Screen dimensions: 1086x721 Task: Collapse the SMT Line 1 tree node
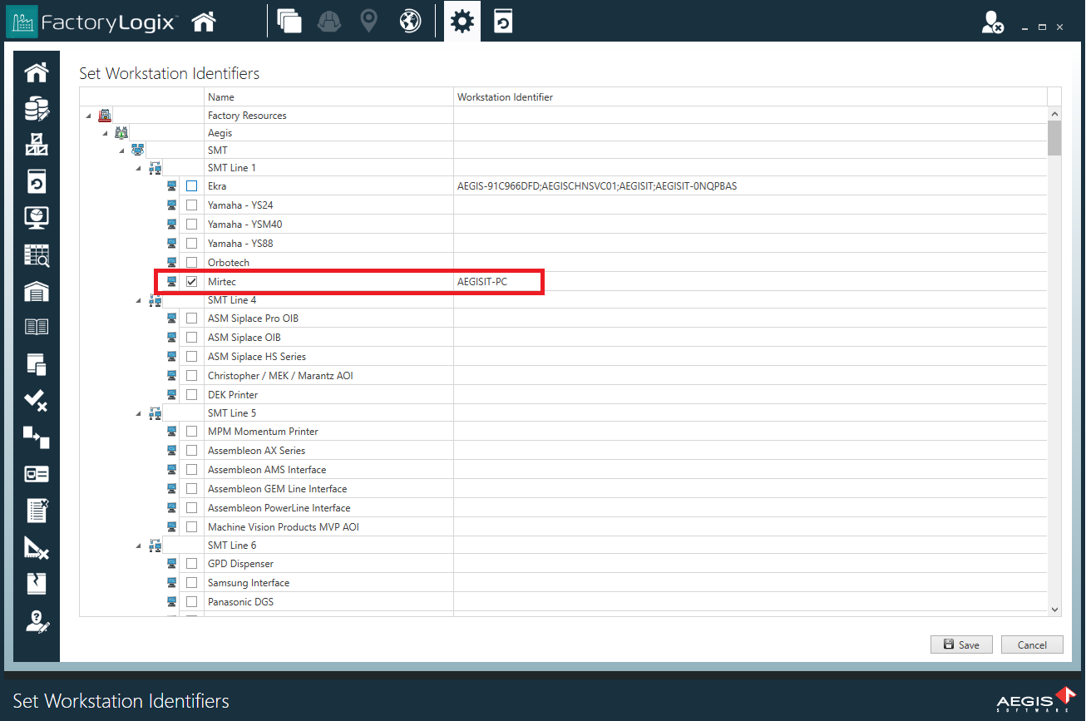138,167
